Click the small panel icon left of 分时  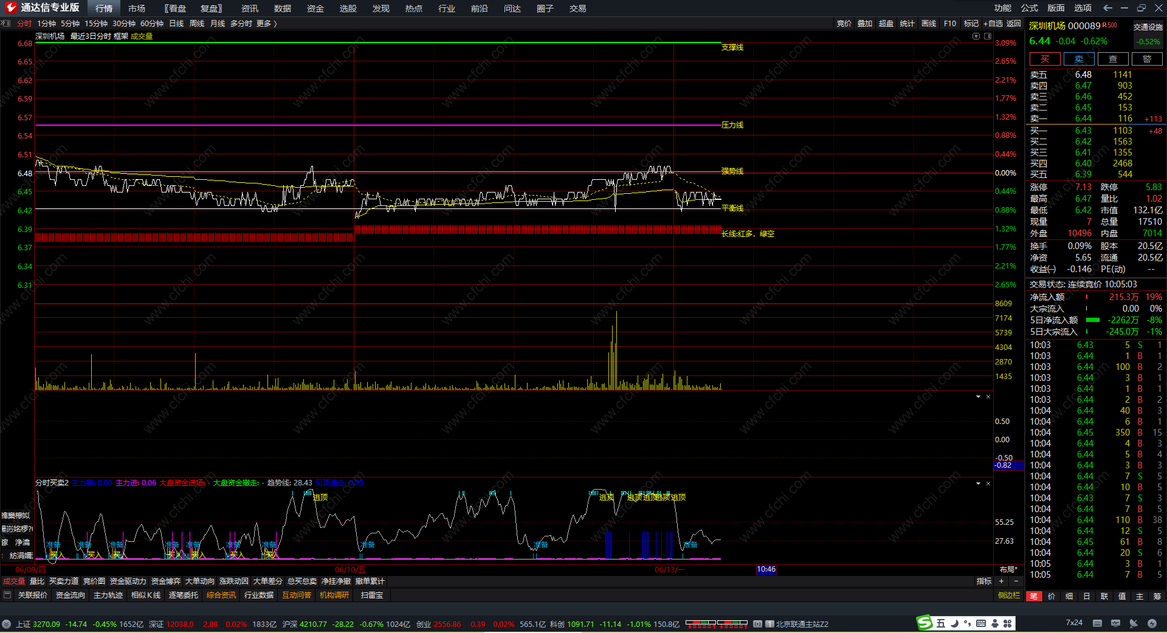pos(6,23)
